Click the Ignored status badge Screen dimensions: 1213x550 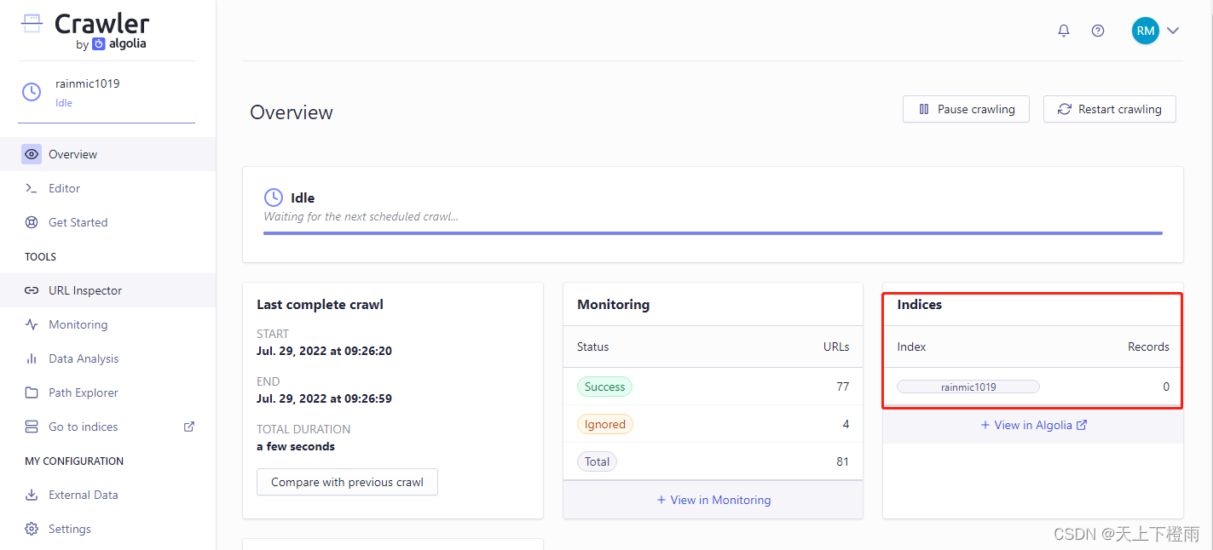605,424
